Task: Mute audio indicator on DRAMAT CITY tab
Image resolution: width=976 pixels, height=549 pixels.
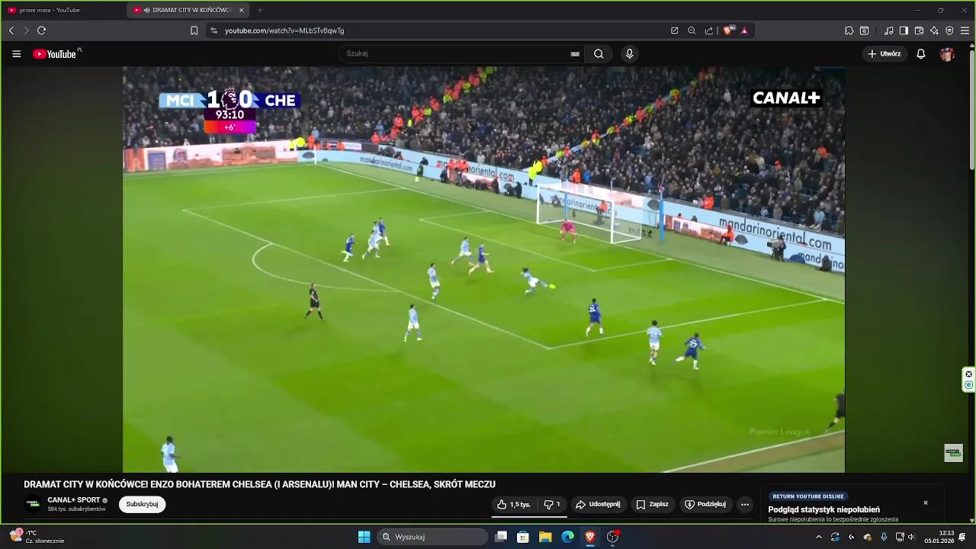Action: point(146,10)
